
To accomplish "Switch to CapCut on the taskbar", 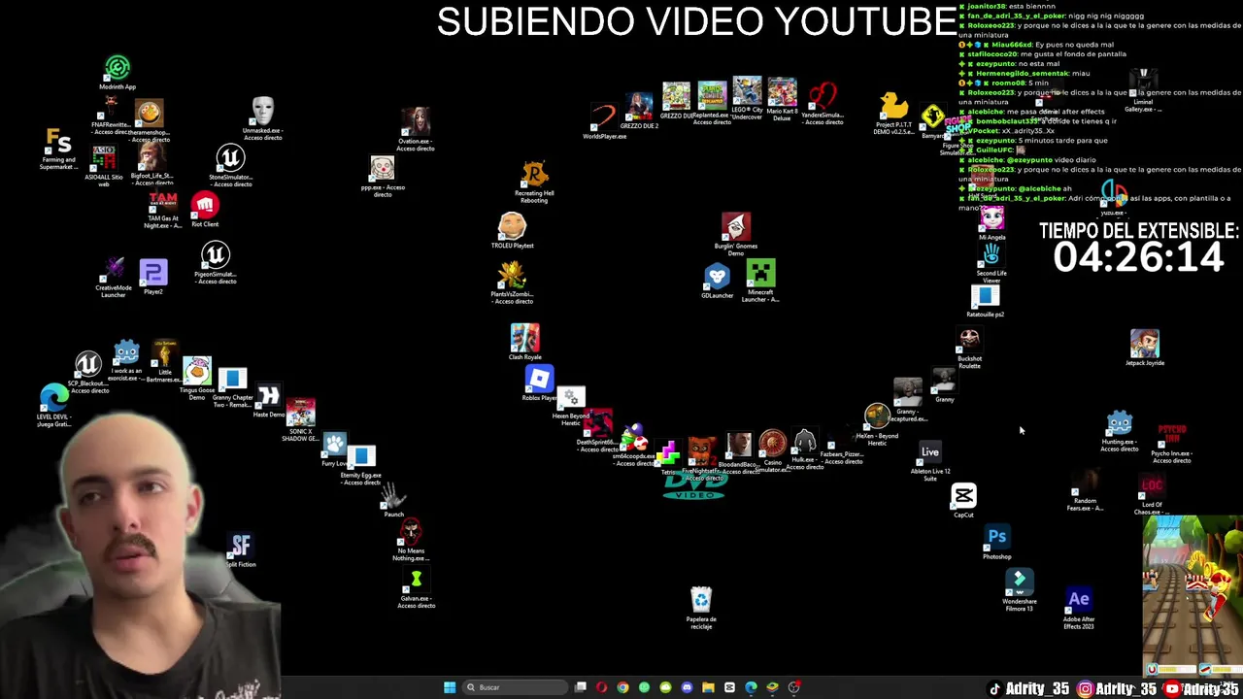I will [729, 687].
